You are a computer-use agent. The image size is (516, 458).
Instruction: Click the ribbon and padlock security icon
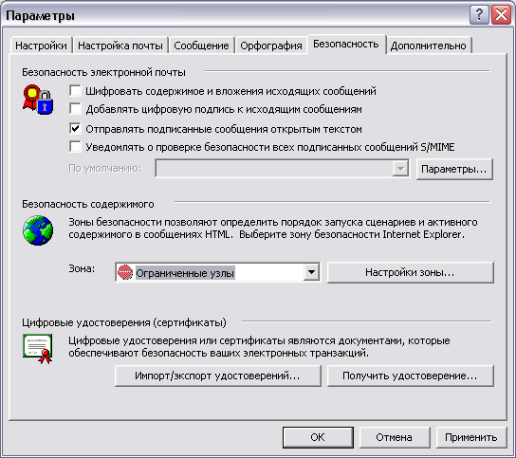(x=38, y=100)
